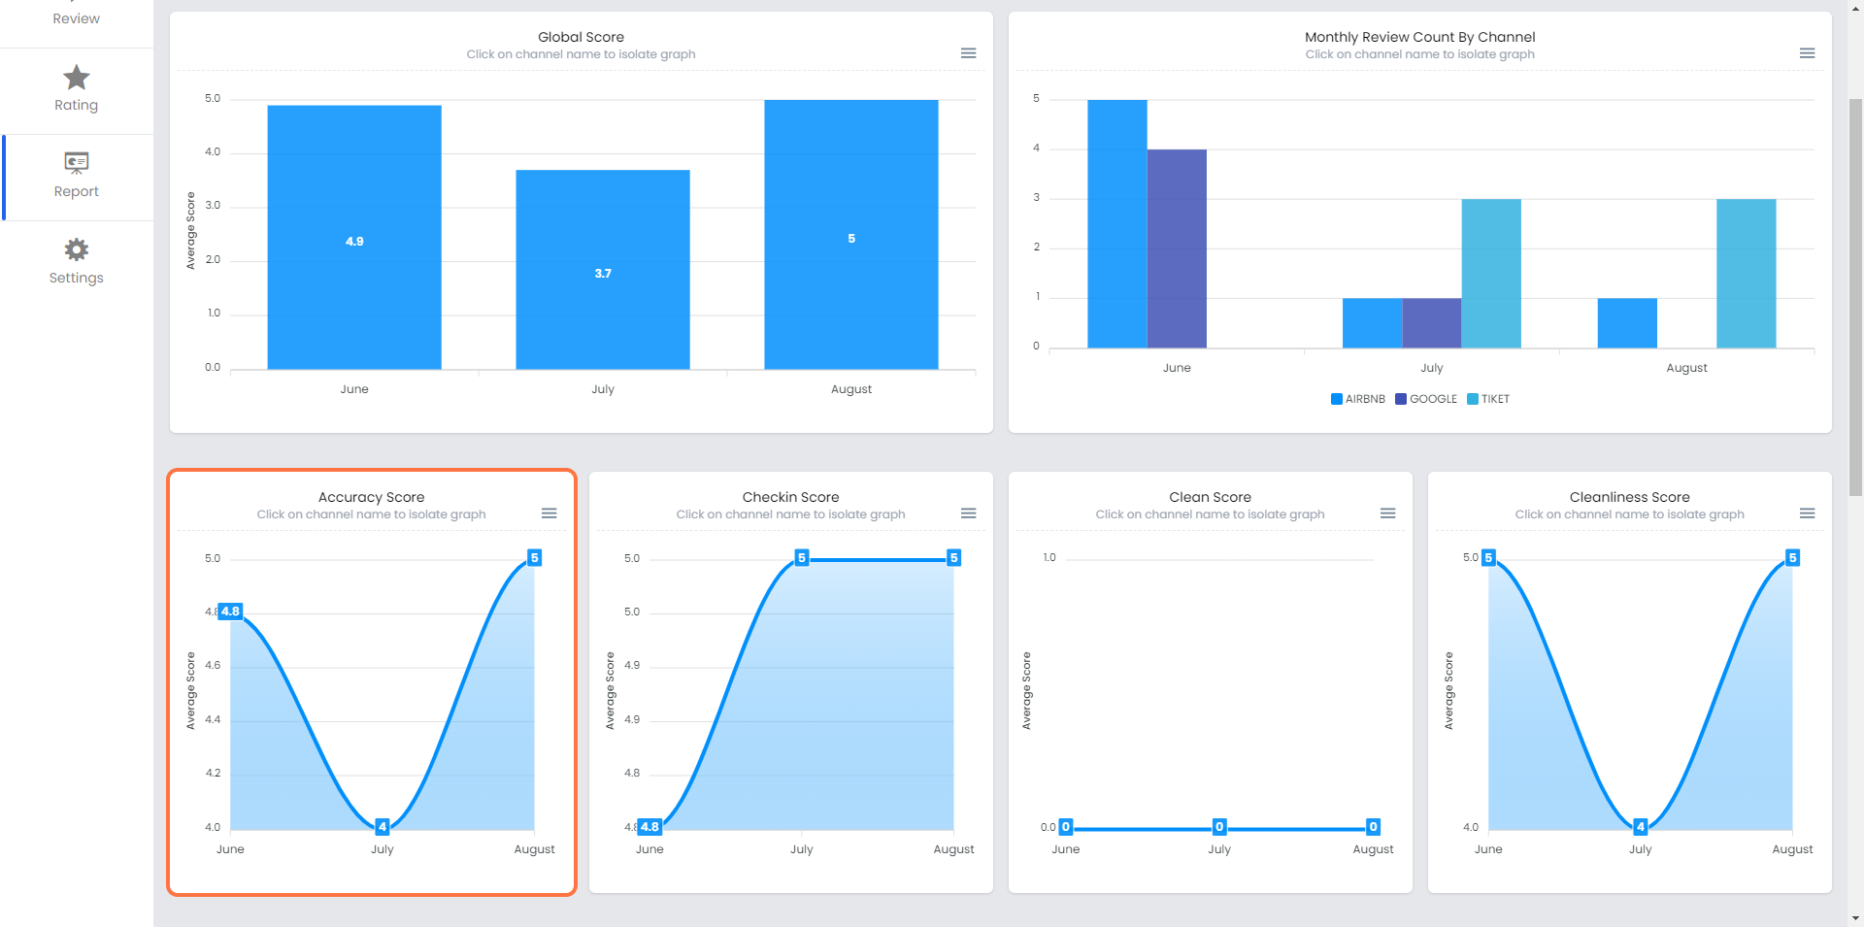This screenshot has width=1864, height=927.
Task: Click the page vertical scrollbar thumb
Action: tap(1855, 296)
